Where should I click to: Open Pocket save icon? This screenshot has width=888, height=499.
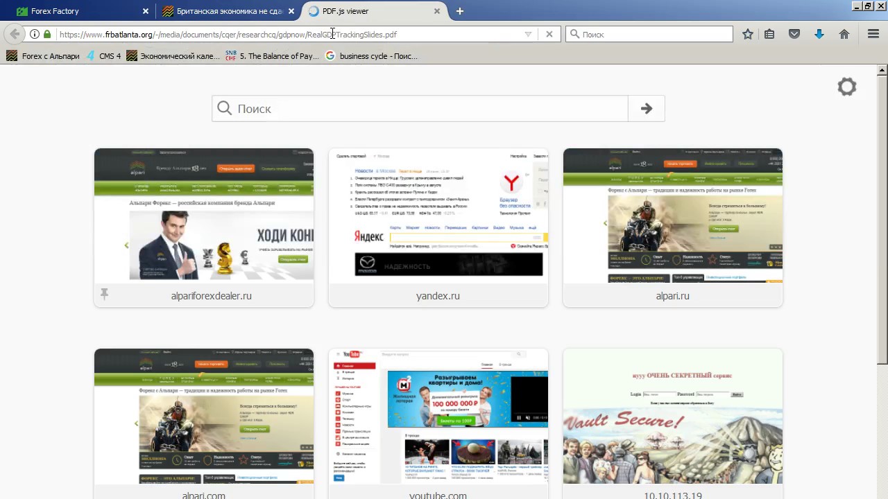click(x=795, y=34)
